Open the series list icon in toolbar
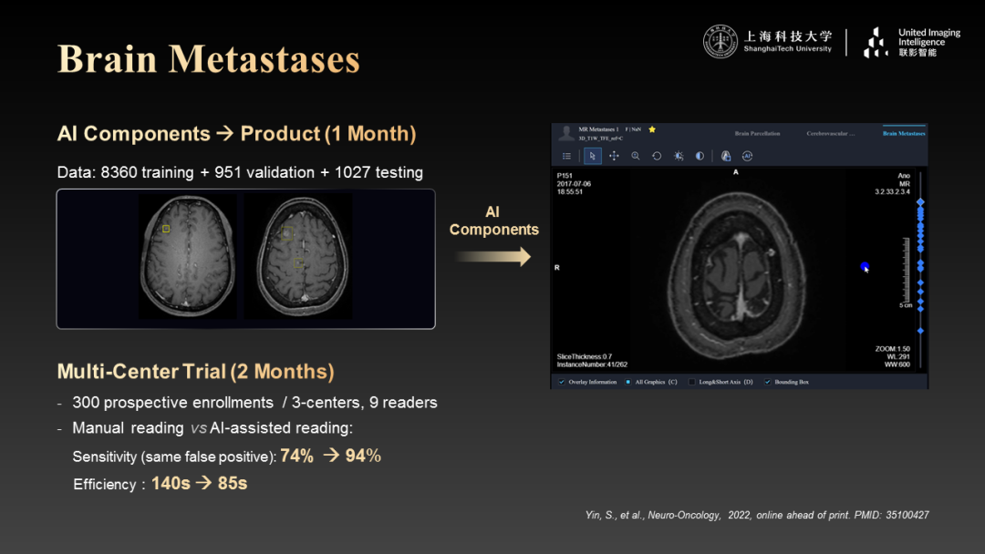Image resolution: width=985 pixels, height=554 pixels. click(x=566, y=156)
